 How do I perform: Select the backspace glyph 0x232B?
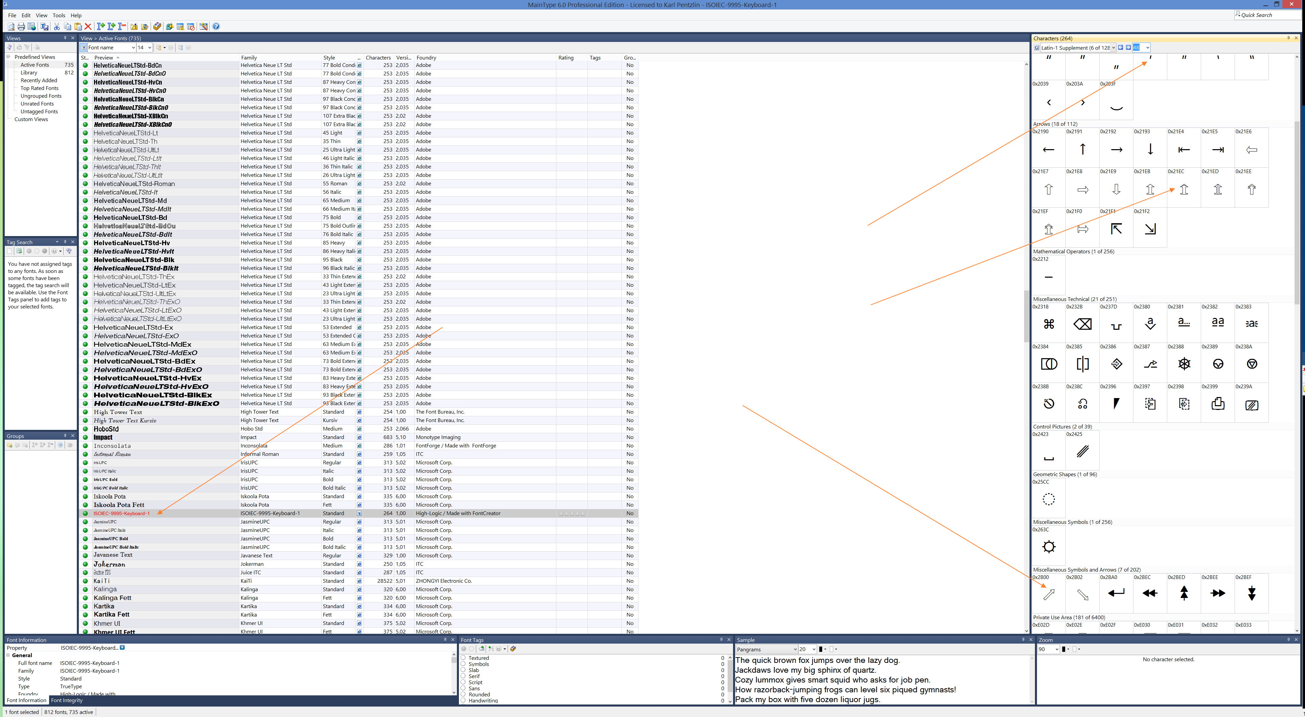1083,324
